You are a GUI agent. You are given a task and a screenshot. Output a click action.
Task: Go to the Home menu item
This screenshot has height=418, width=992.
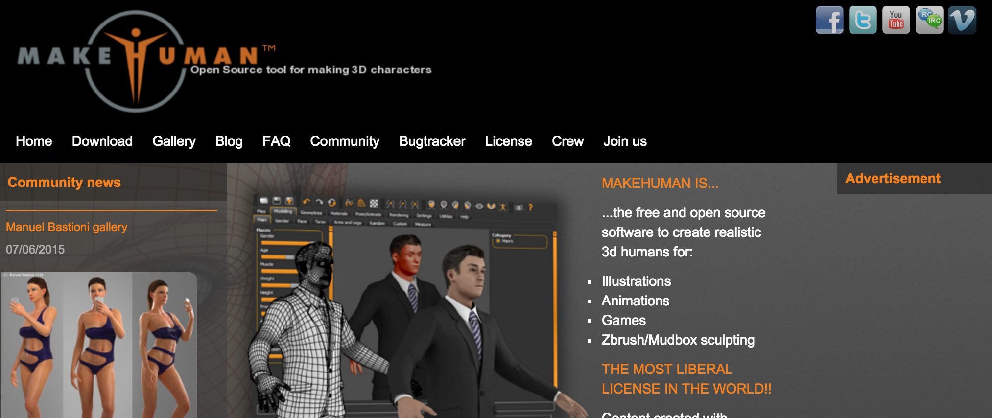(x=34, y=141)
